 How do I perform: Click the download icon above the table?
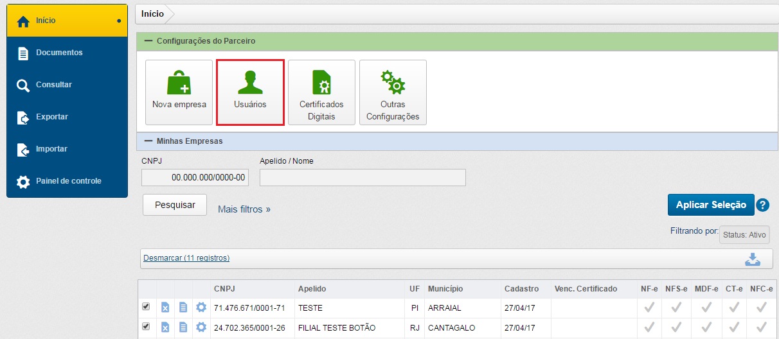point(752,259)
